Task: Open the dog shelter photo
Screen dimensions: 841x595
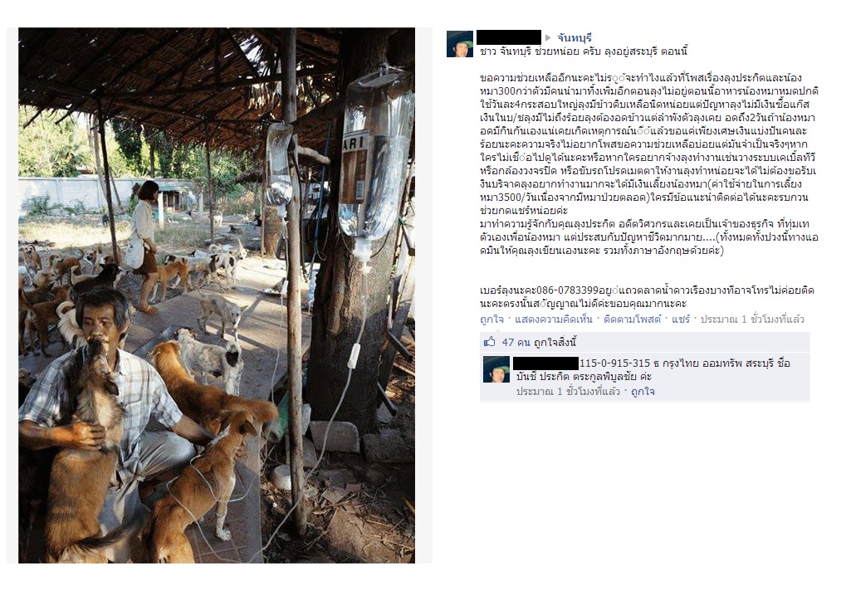Action: [x=217, y=295]
